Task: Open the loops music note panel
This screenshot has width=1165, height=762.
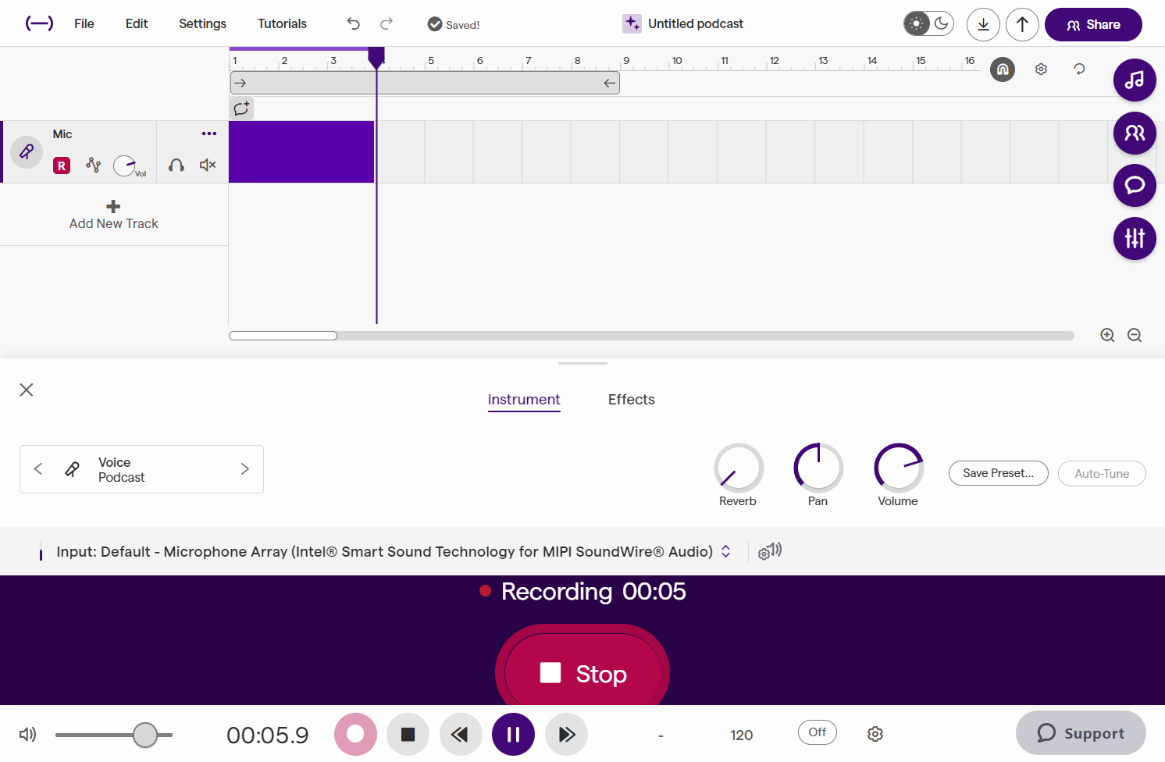Action: click(1135, 80)
